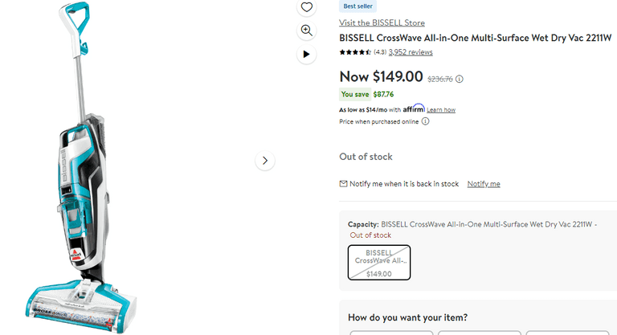Viewport: 617px width, 335px height.
Task: Click the Notify me link
Action: point(484,184)
